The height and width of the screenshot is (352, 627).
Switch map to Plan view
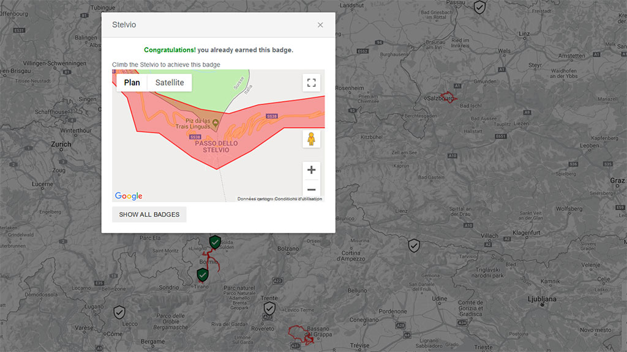[132, 82]
